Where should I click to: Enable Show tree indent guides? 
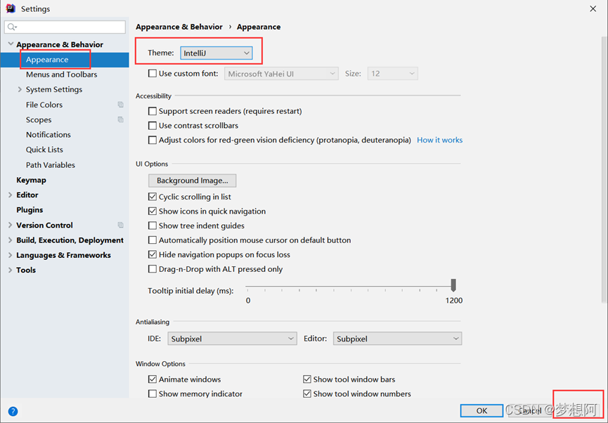pos(153,226)
